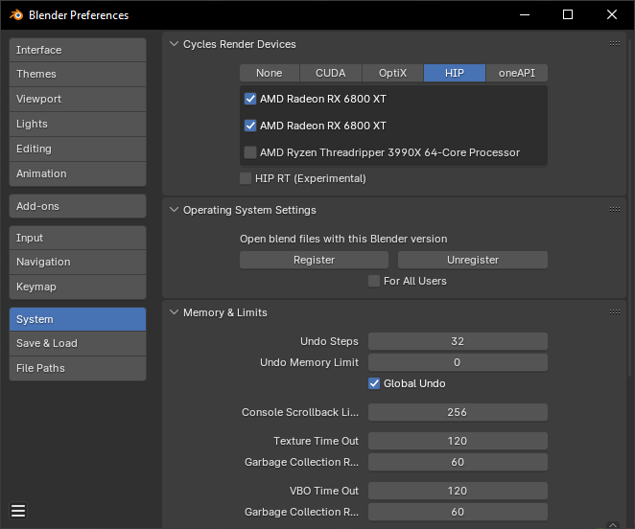Click Garbage Collection Rate field under Texture Time Out
Viewport: 635px width, 529px height.
click(x=458, y=462)
